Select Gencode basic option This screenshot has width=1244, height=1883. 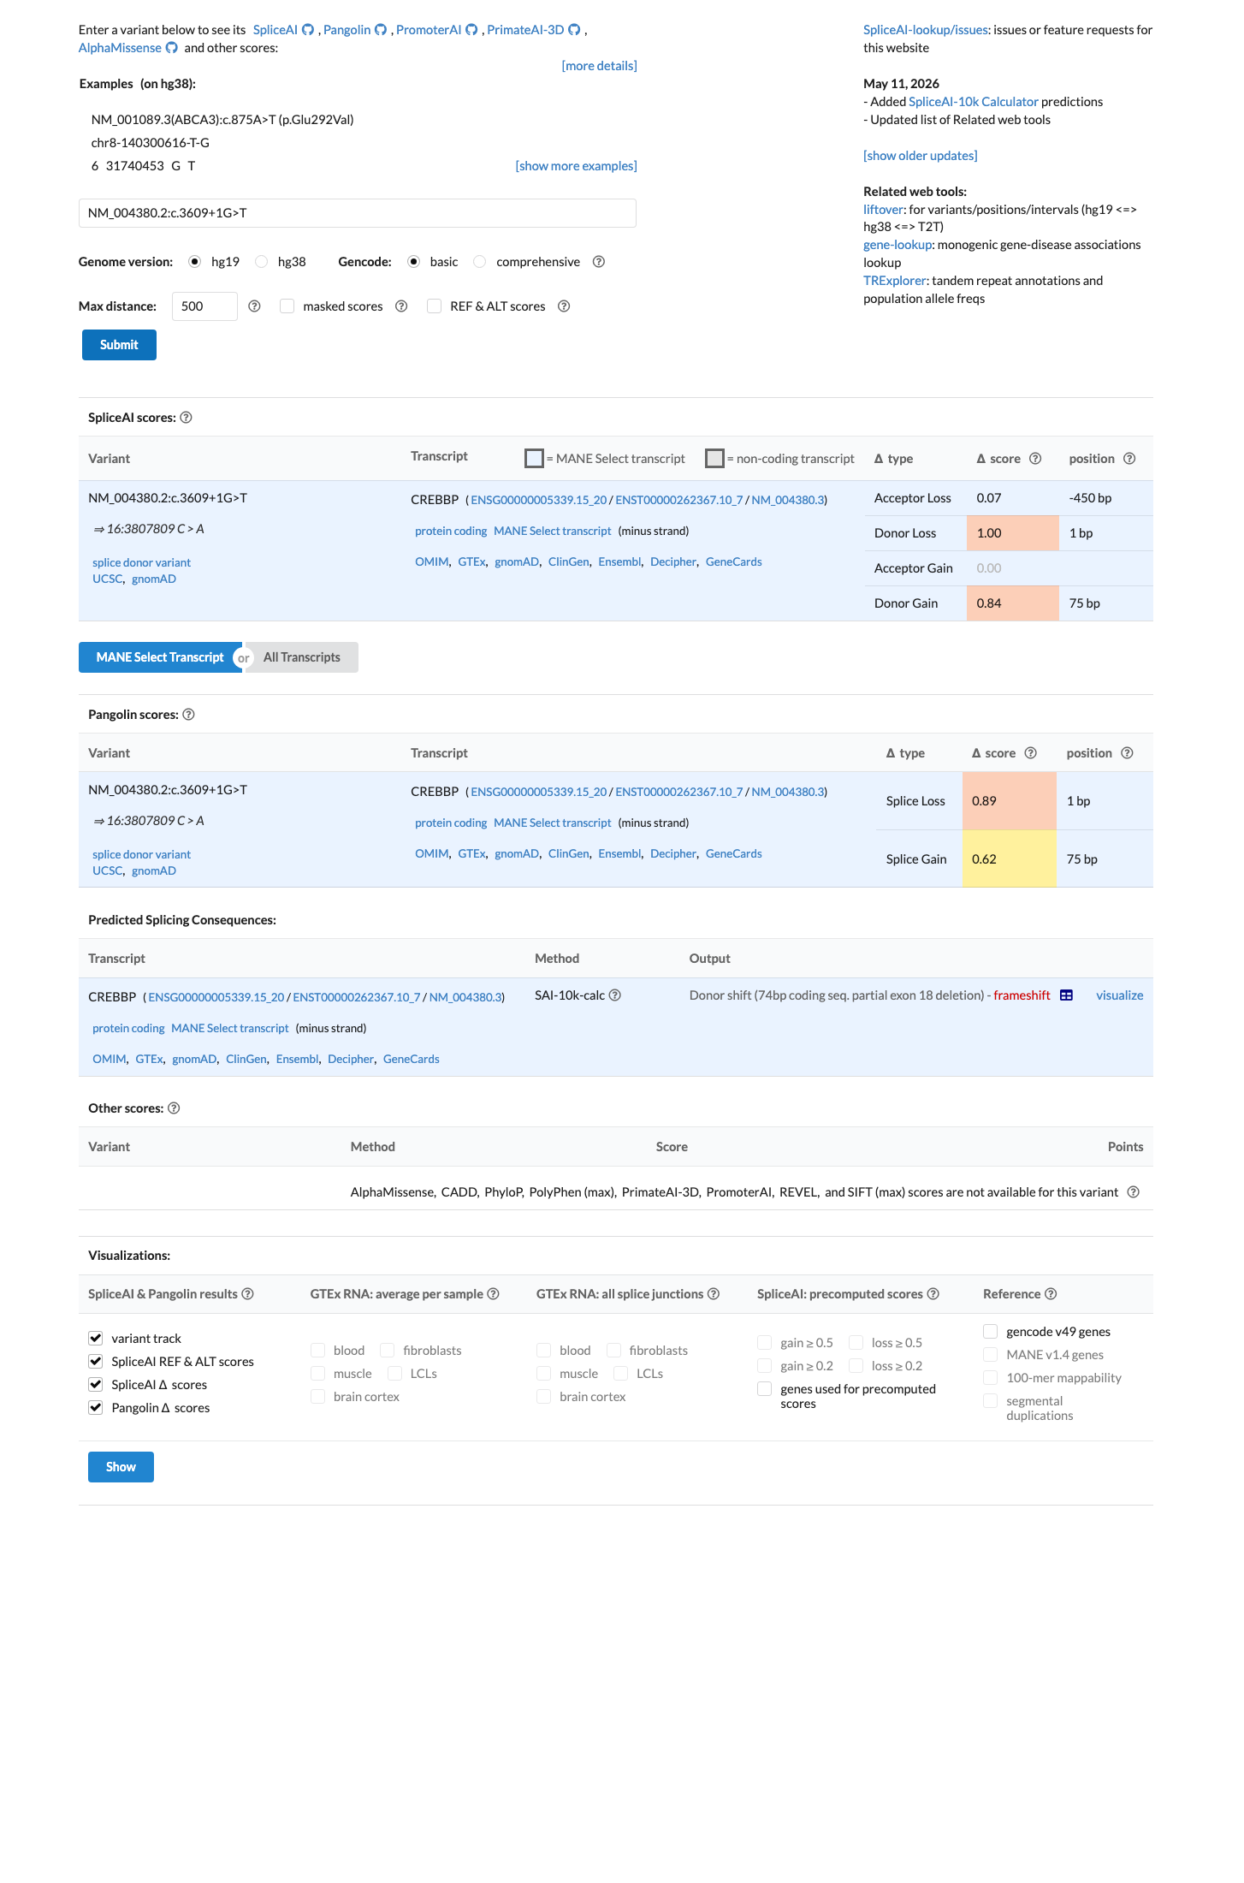414,262
